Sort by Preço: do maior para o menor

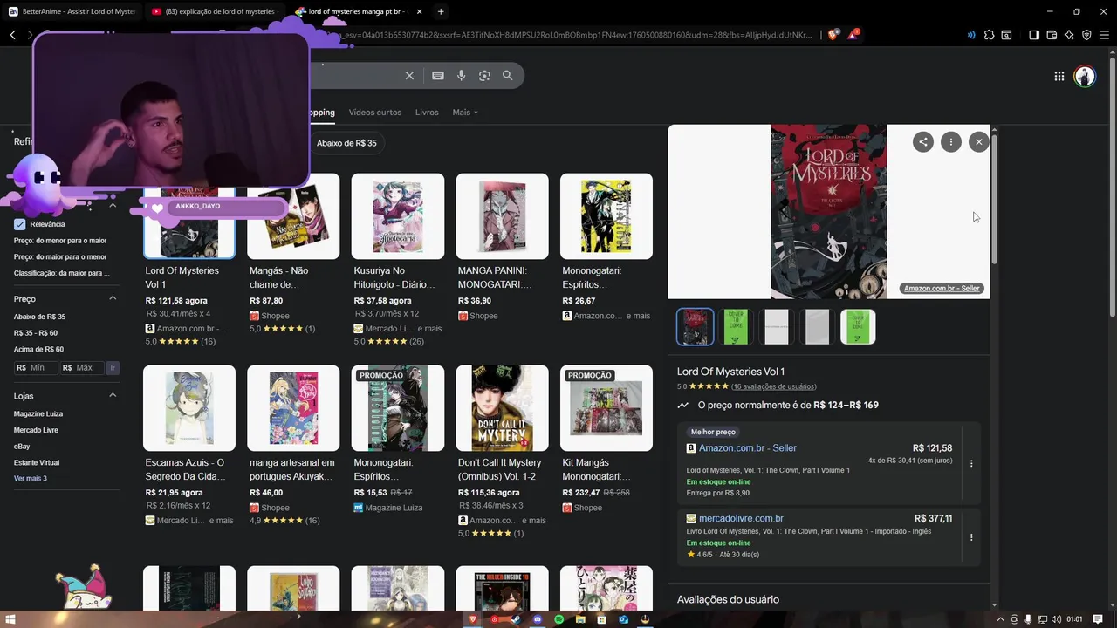(60, 257)
